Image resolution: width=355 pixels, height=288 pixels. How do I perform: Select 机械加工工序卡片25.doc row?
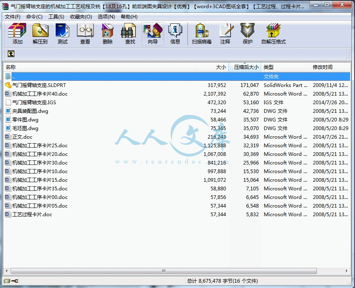(177, 145)
